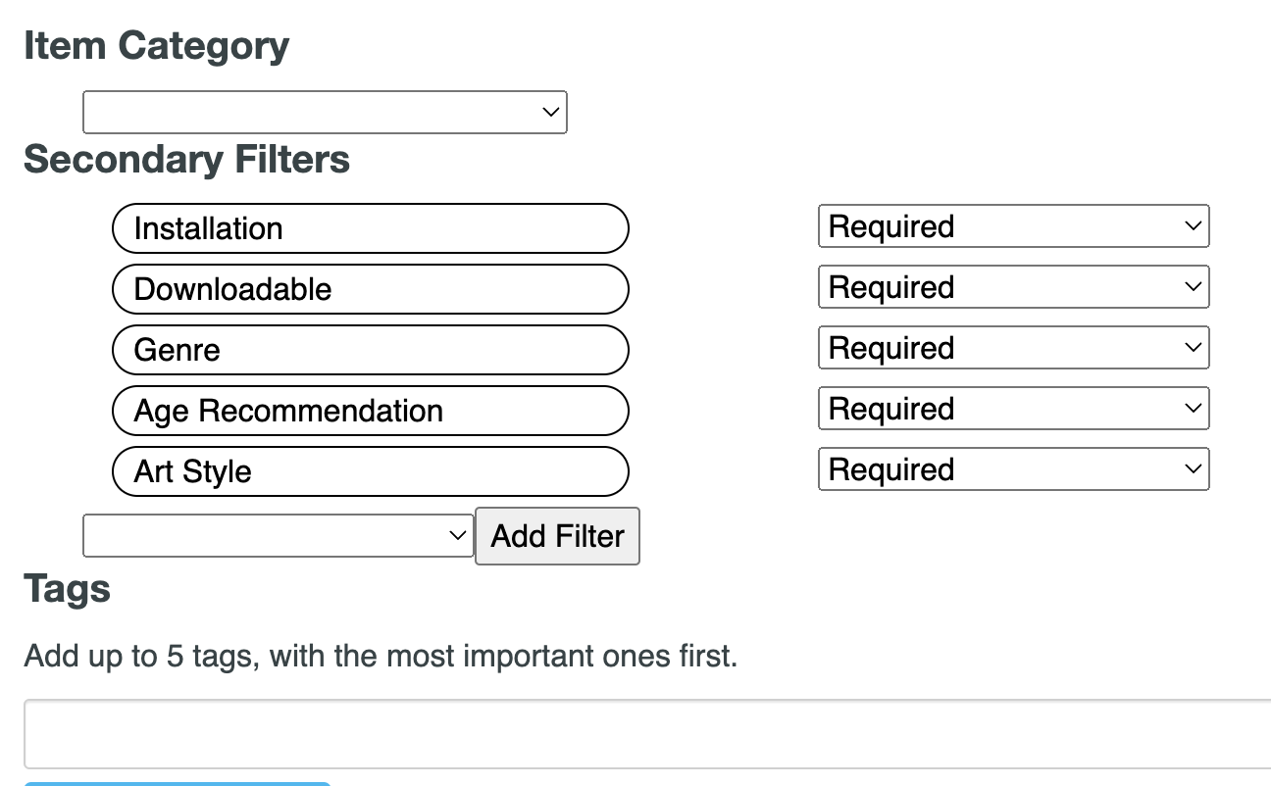Expand the Required dropdown next to Genre

point(1013,347)
